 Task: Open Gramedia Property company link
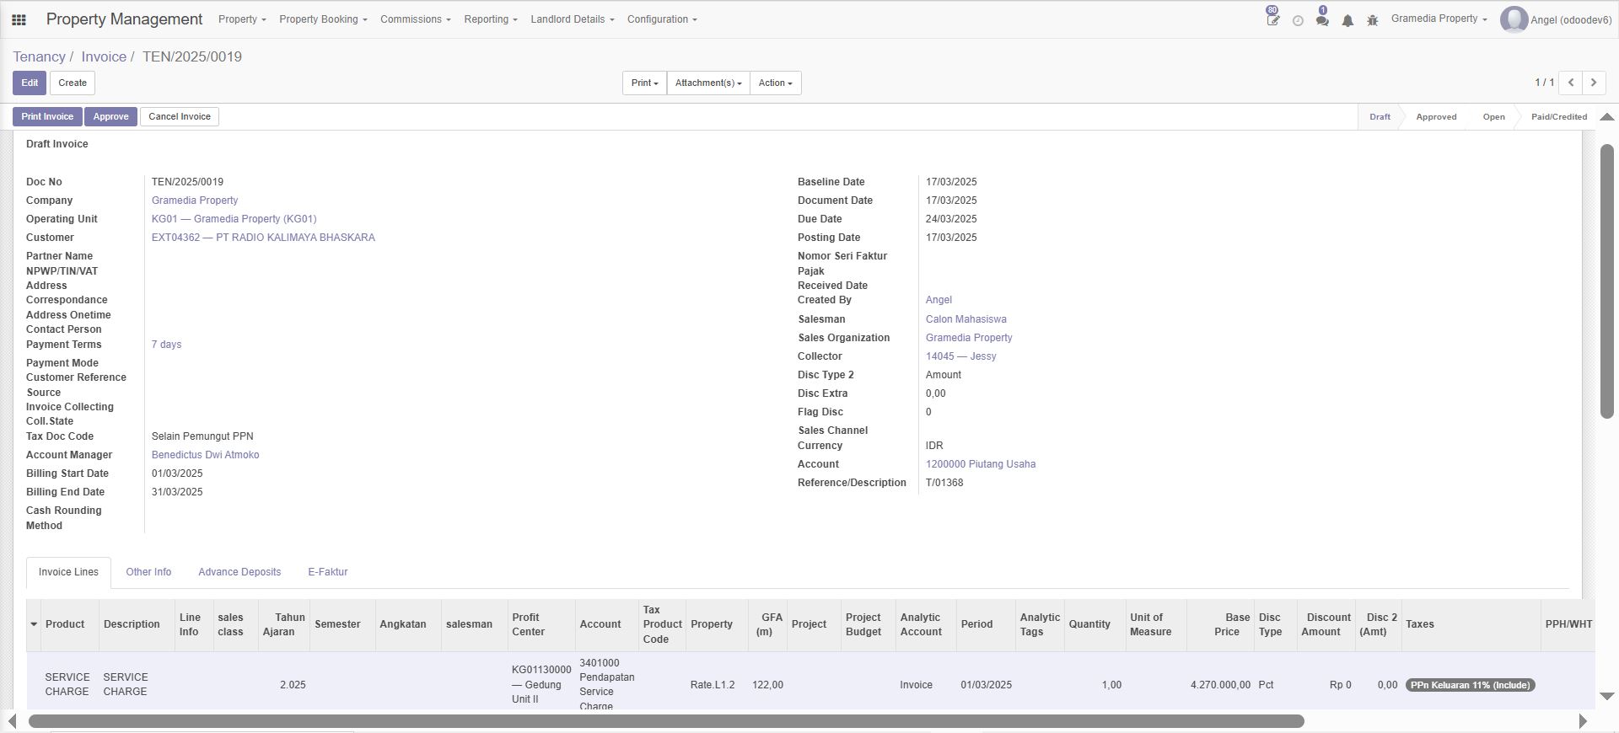[x=195, y=201]
